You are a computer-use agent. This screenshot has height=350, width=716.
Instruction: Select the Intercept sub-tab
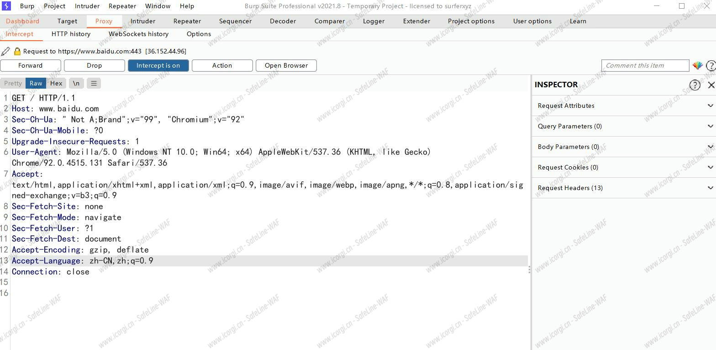[x=19, y=34]
